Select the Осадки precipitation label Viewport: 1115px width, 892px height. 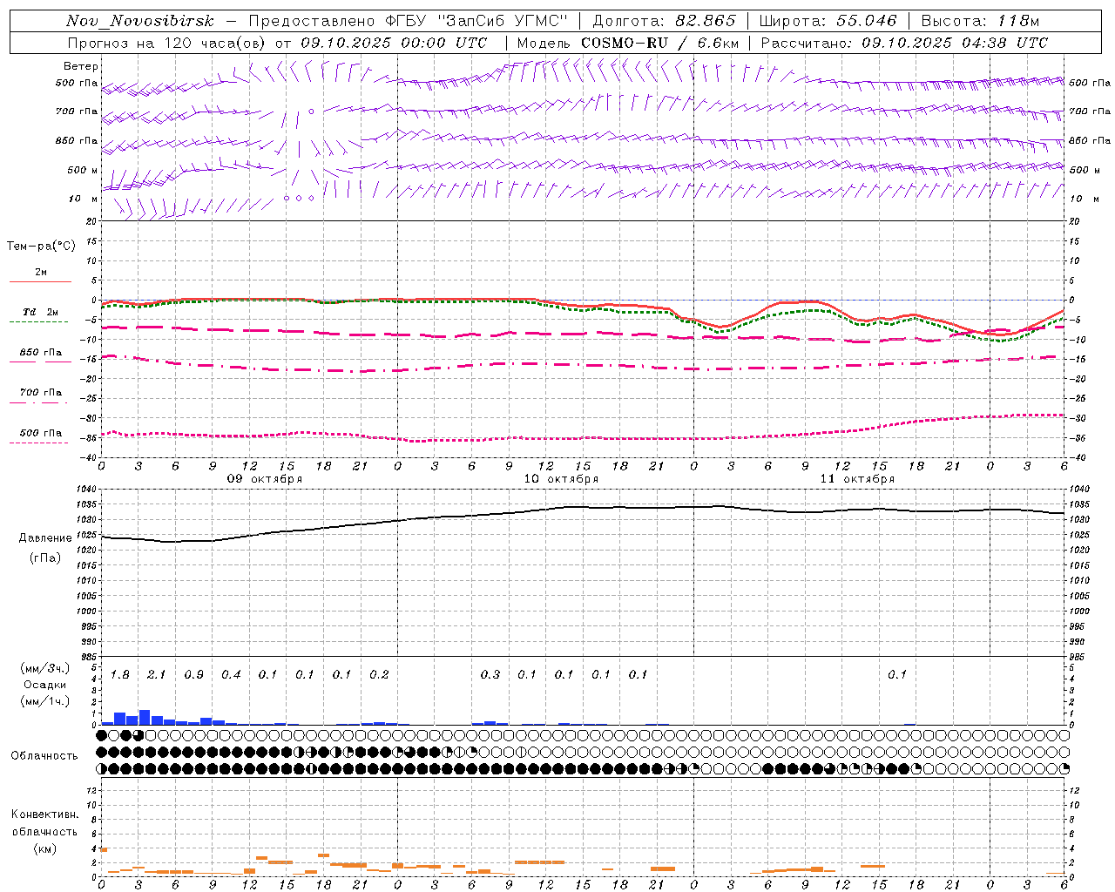coord(44,685)
